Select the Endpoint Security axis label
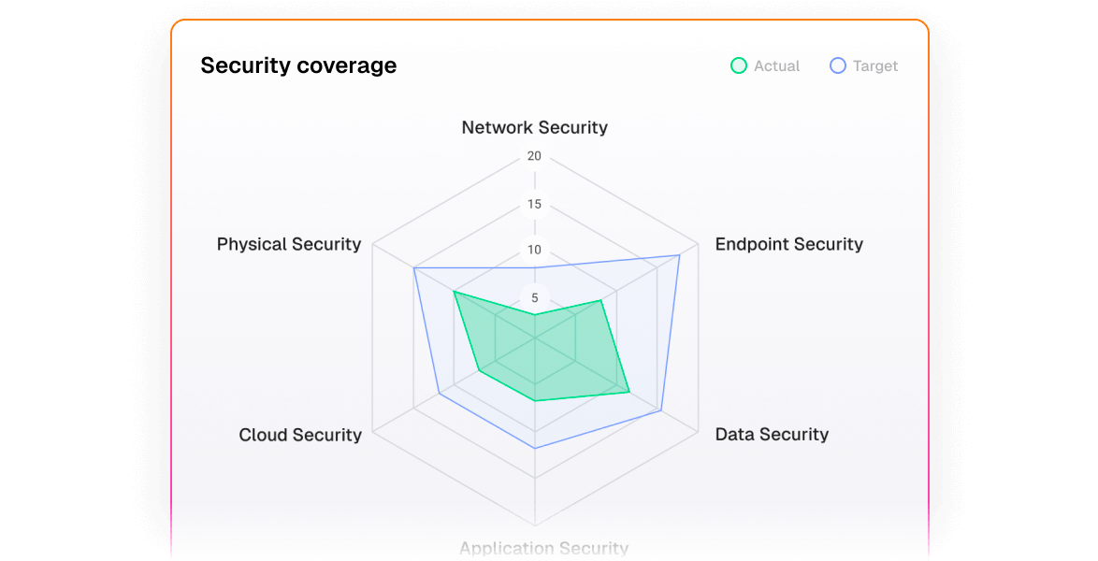This screenshot has height=561, width=1098. pos(788,244)
